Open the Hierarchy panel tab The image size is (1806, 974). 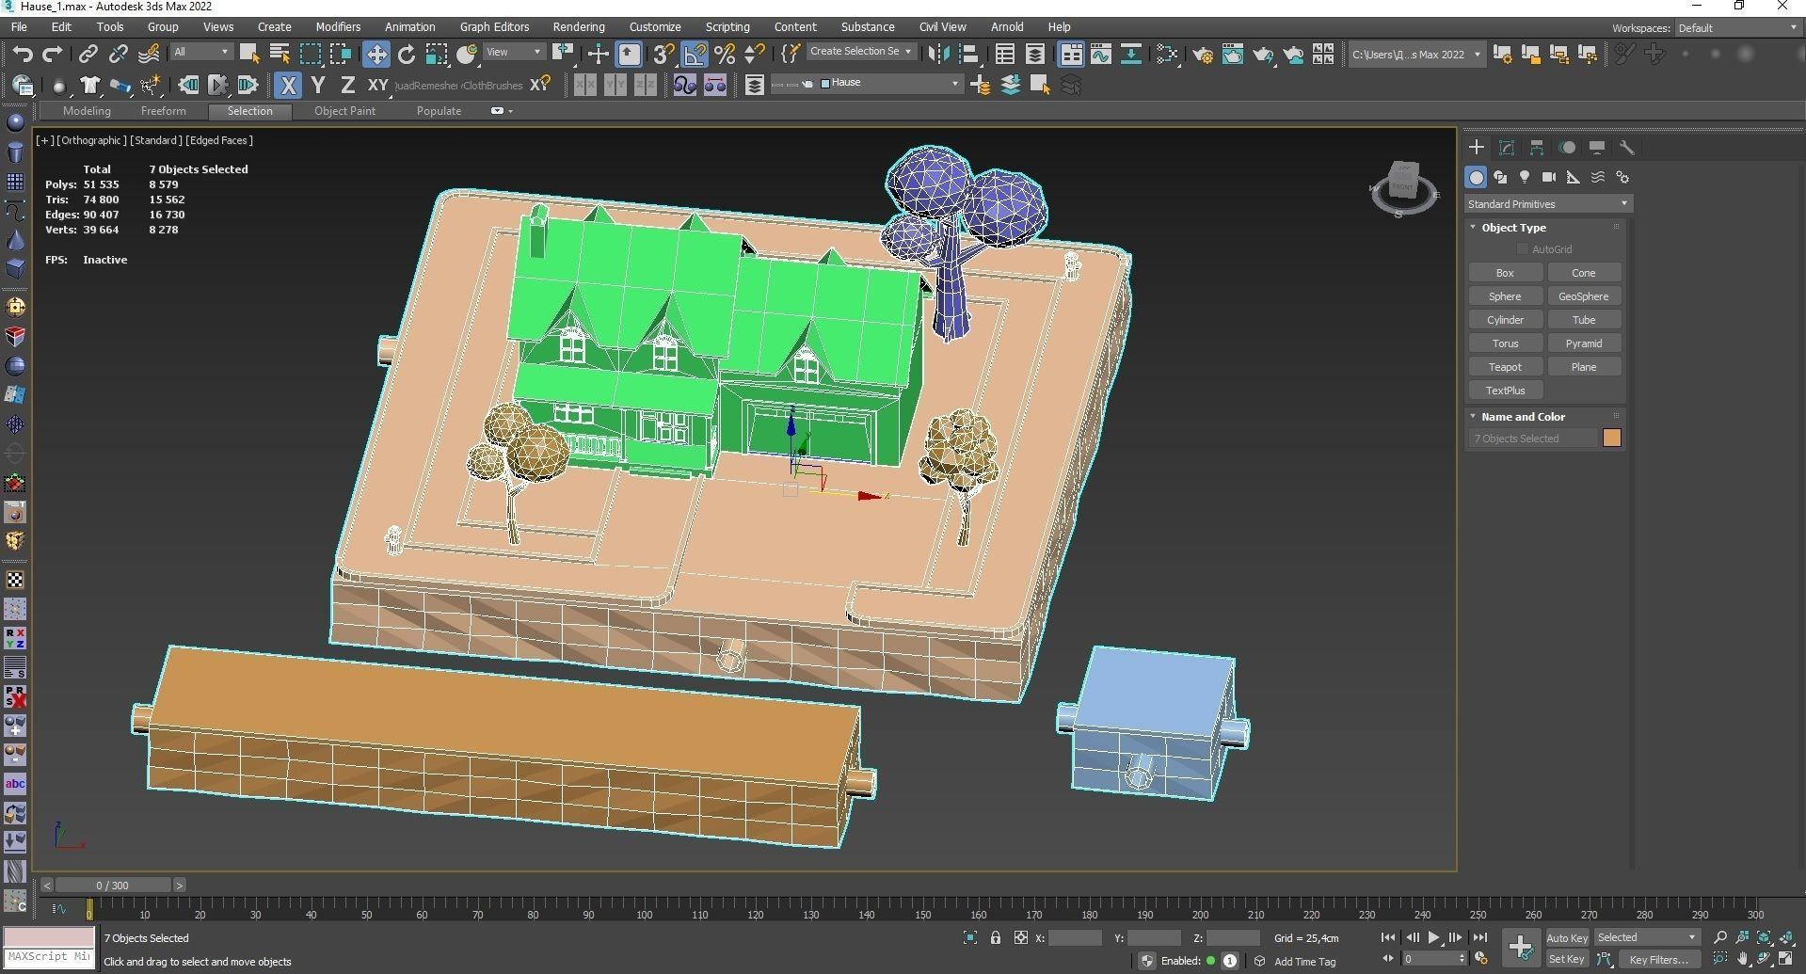click(1537, 147)
